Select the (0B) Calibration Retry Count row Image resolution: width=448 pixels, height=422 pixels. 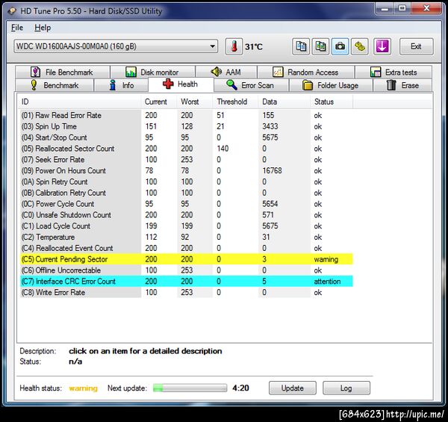tap(186, 193)
